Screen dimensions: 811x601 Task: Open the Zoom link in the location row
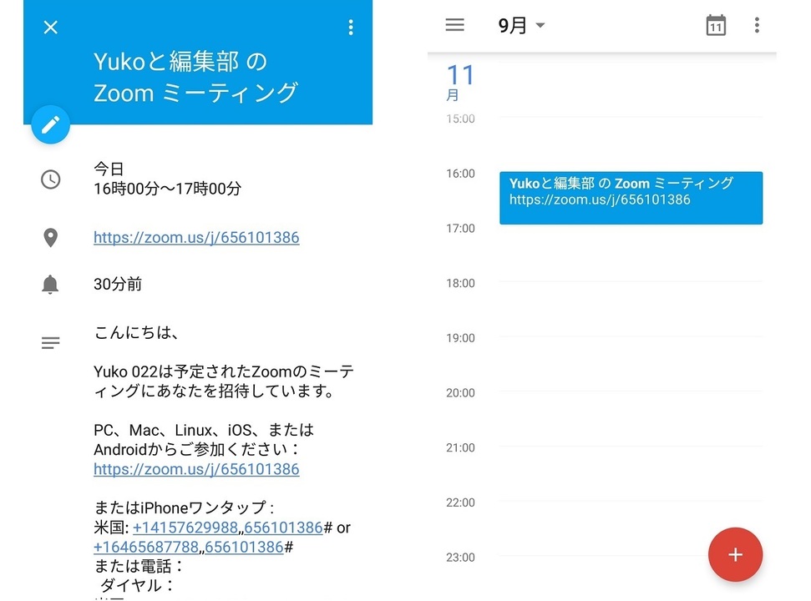(196, 237)
